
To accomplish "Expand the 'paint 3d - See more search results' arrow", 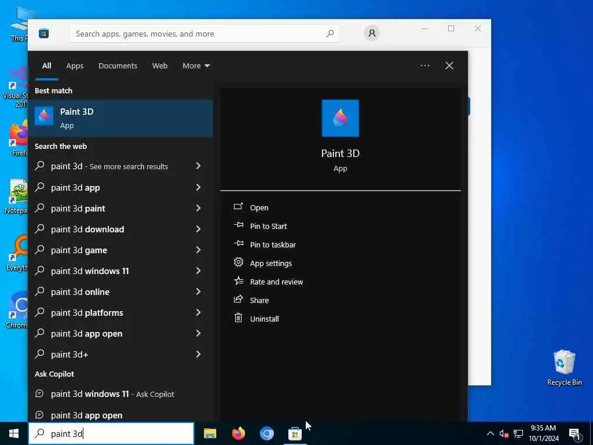I will [198, 166].
